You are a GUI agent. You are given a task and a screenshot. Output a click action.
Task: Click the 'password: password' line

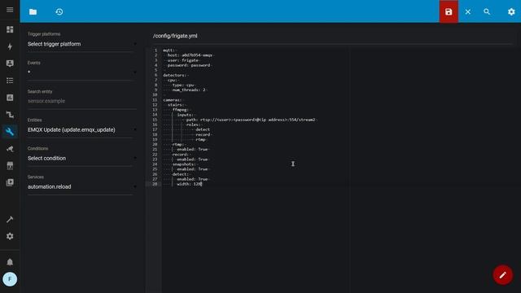[189, 65]
